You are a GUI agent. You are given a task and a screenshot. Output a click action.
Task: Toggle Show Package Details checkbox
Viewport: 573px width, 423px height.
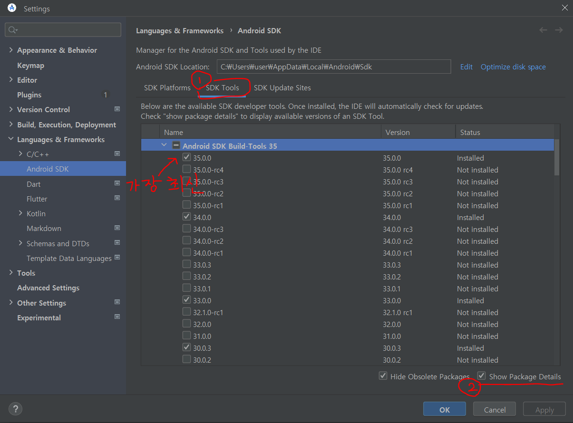482,376
